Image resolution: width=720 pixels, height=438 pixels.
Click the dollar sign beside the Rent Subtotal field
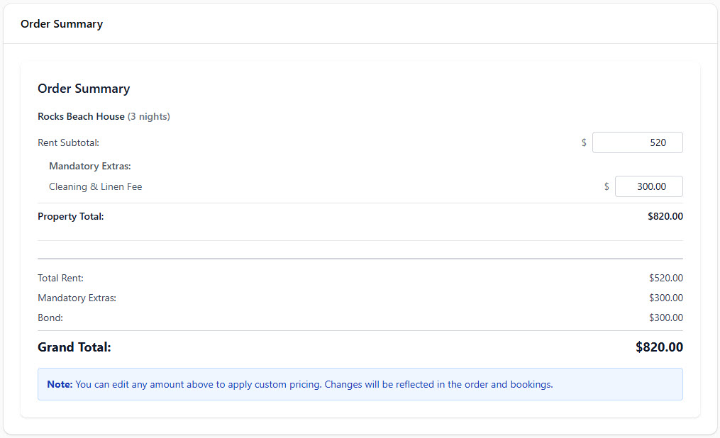(584, 142)
